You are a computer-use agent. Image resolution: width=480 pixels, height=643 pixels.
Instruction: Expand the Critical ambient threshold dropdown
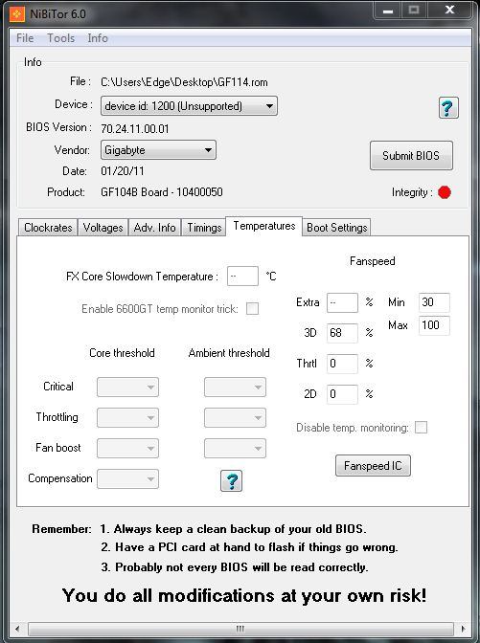(235, 388)
